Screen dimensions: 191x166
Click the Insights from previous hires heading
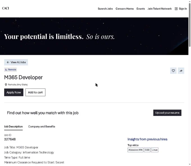click(x=147, y=139)
